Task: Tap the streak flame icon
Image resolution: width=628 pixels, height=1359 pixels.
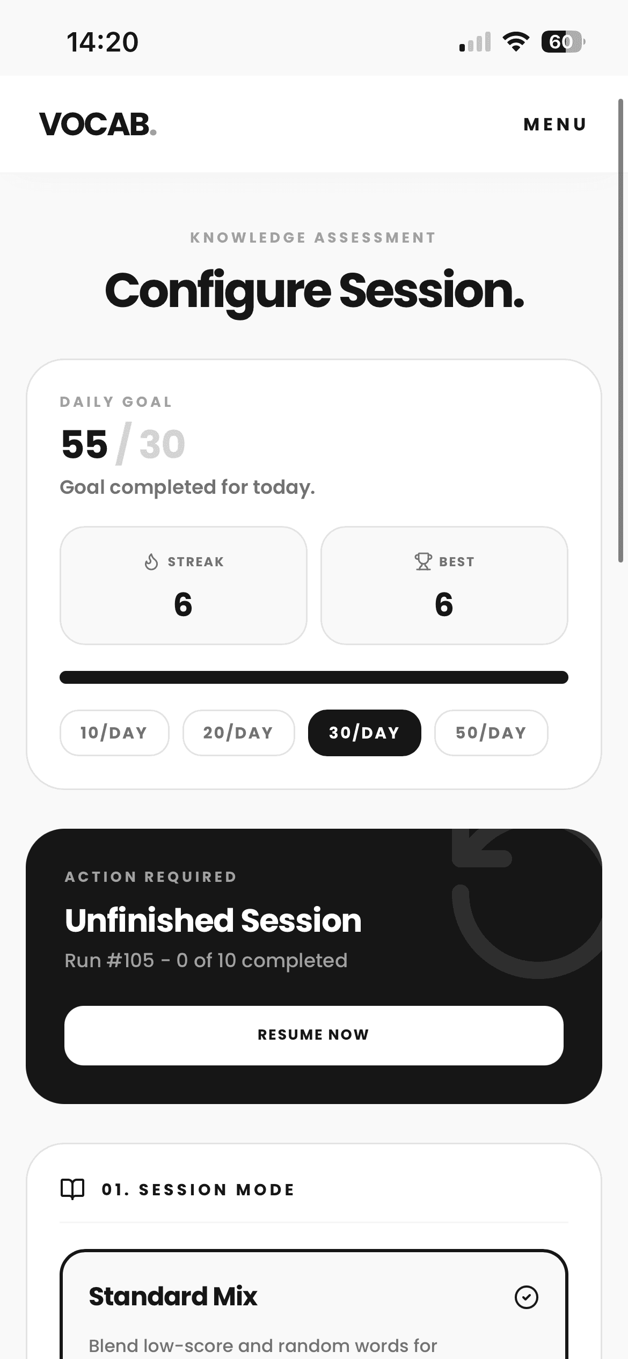Action: [151, 561]
